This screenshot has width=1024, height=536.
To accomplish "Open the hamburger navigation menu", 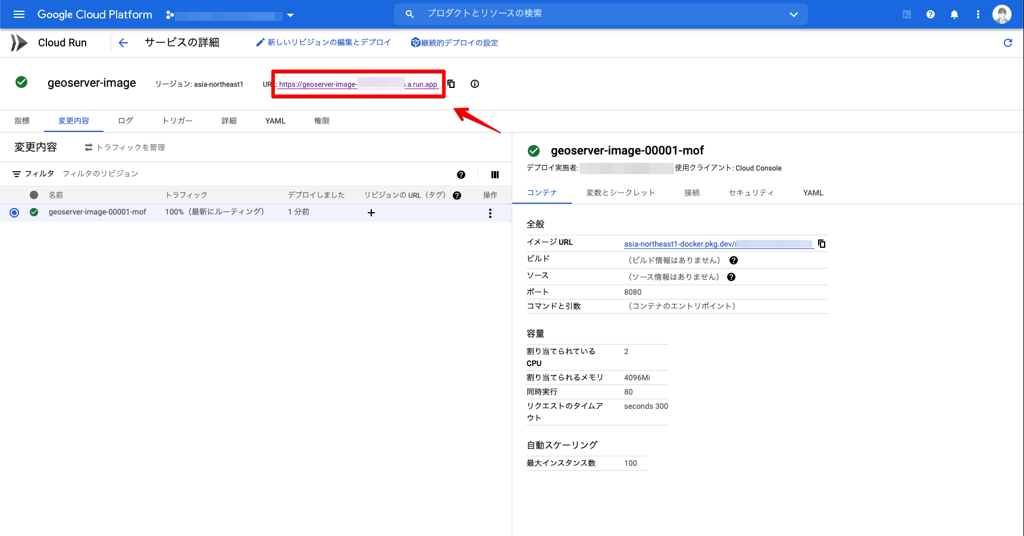I will 19,14.
